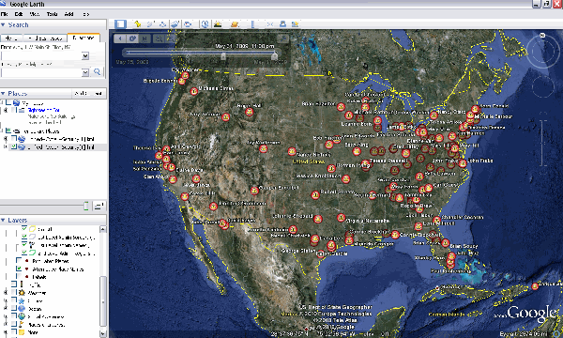Click the time slider right handle
Viewport: 563px width, 338px height.
[x=274, y=55]
